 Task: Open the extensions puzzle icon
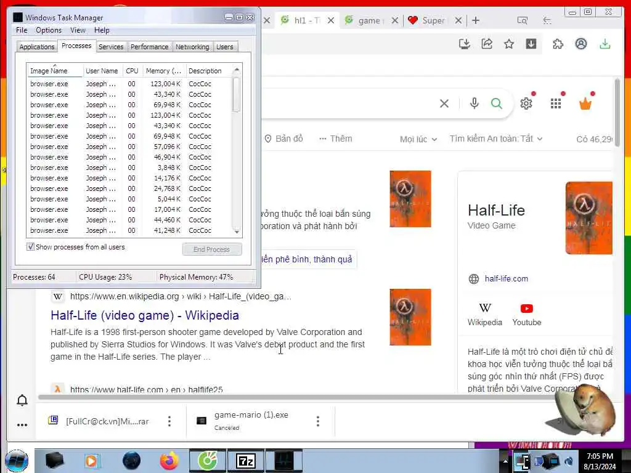pyautogui.click(x=558, y=44)
